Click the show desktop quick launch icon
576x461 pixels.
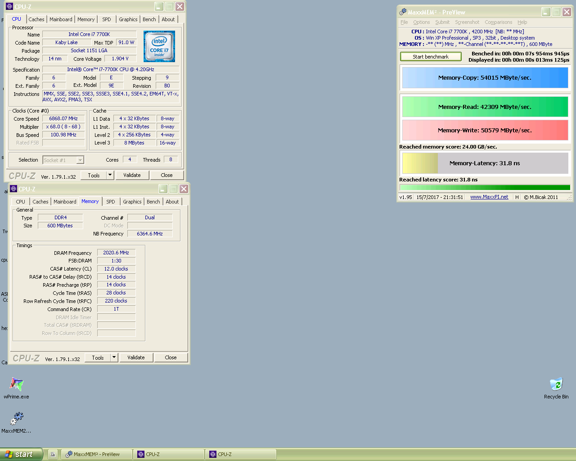(53, 454)
